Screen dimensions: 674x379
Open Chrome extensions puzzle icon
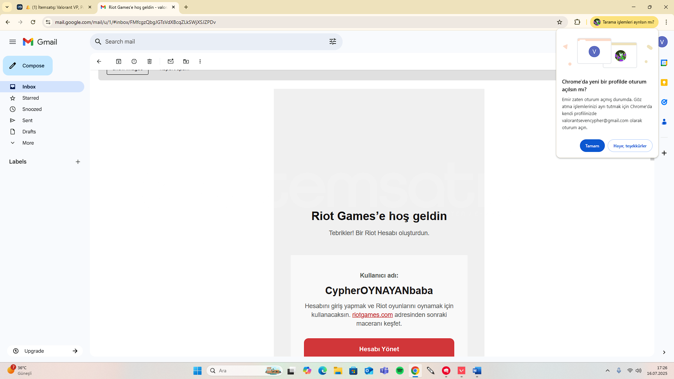click(577, 22)
